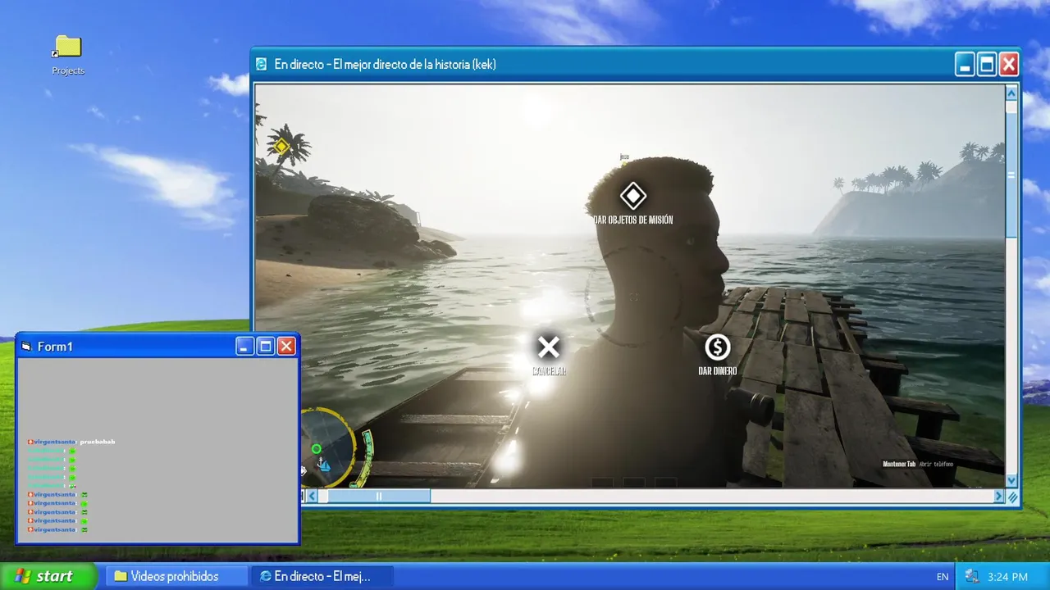Open the Projects folder on the desktop
This screenshot has width=1050, height=590.
click(68, 56)
